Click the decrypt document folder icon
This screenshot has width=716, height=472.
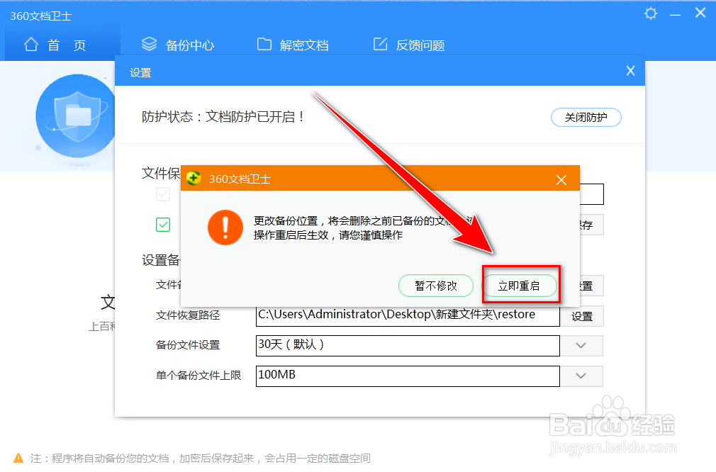(x=264, y=44)
